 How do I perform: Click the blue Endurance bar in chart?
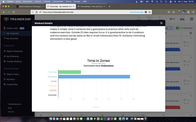[x=94, y=77]
